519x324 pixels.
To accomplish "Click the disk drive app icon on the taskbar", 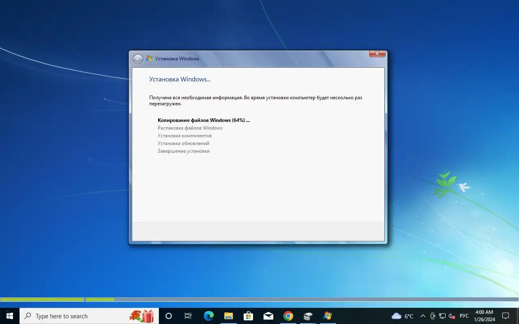I will tap(308, 316).
